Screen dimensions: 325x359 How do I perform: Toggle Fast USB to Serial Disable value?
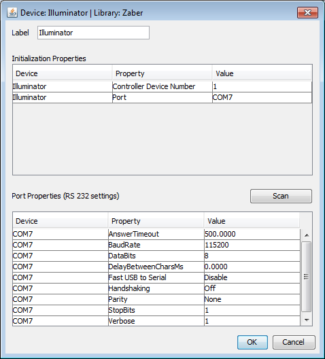(252, 277)
